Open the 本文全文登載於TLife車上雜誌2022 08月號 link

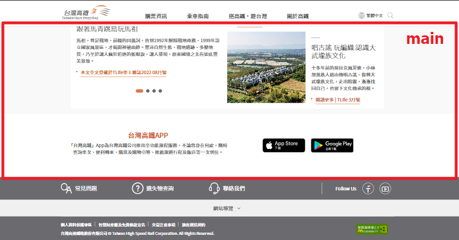coord(124,72)
